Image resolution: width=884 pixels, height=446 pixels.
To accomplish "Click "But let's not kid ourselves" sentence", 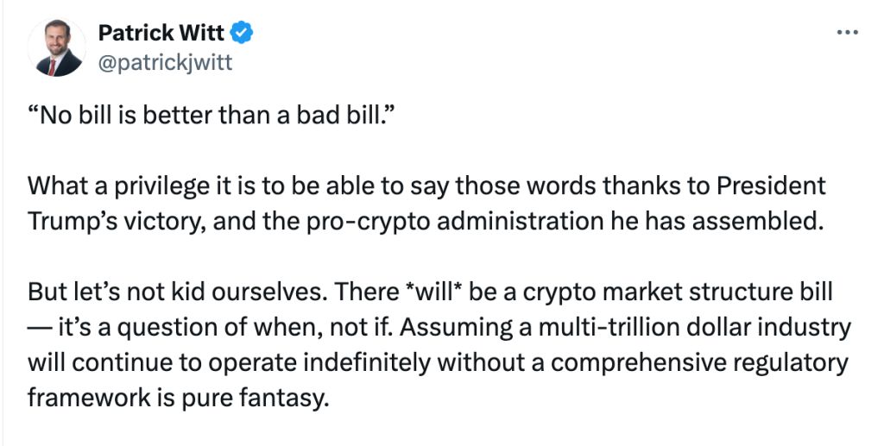I will tap(178, 292).
